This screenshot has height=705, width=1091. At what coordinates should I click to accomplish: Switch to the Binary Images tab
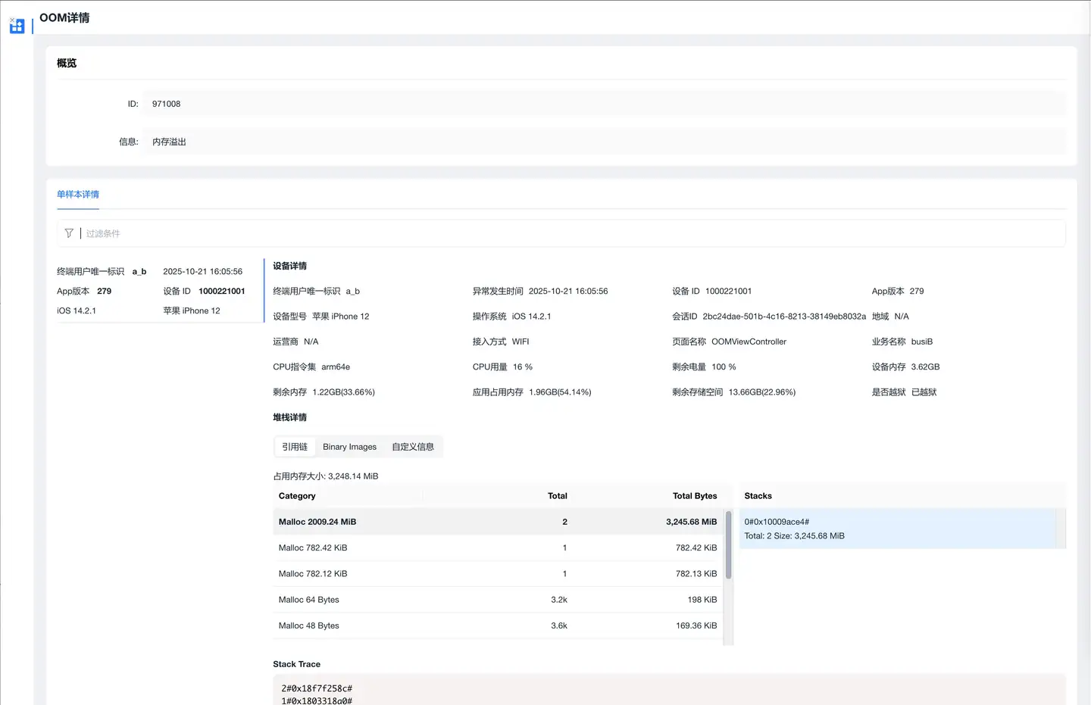pyautogui.click(x=349, y=447)
